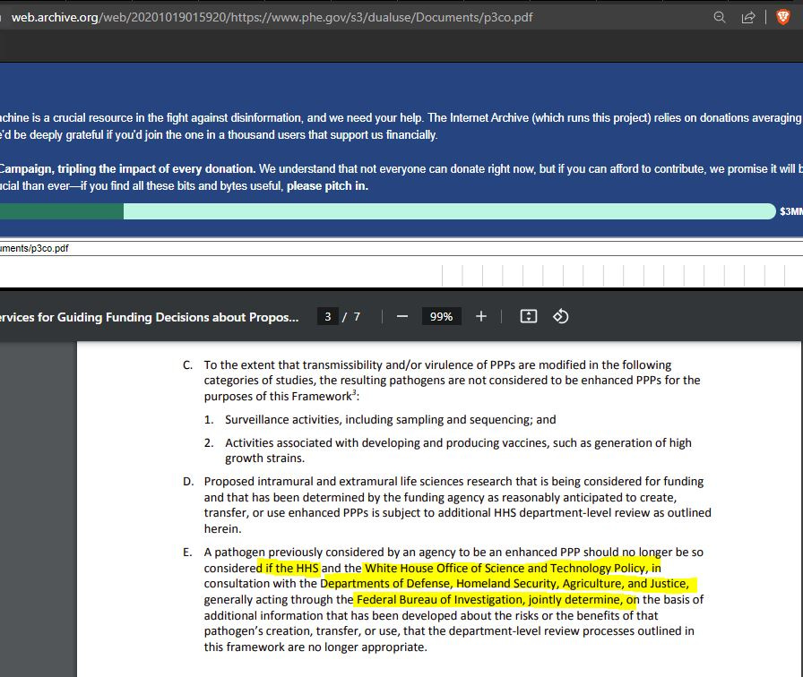This screenshot has height=677, width=803.
Task: Click the fit to page icon
Action: click(x=529, y=317)
